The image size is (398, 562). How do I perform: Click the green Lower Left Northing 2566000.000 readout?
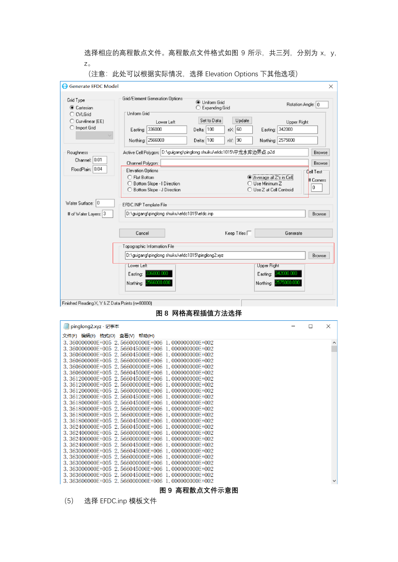tap(159, 283)
